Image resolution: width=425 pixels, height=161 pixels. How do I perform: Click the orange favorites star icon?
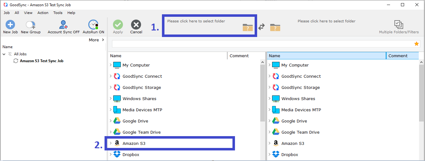[x=417, y=44]
